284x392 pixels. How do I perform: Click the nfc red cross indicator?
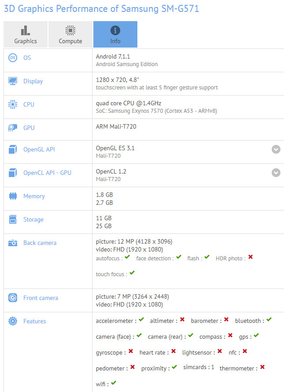click(x=244, y=351)
